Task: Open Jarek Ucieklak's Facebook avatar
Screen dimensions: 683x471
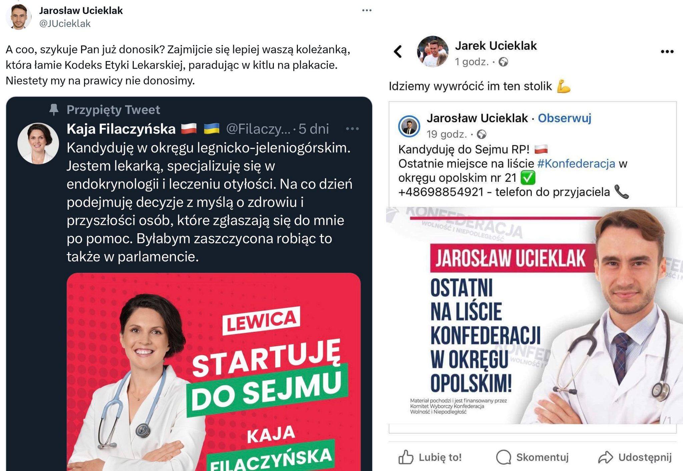Action: click(433, 51)
